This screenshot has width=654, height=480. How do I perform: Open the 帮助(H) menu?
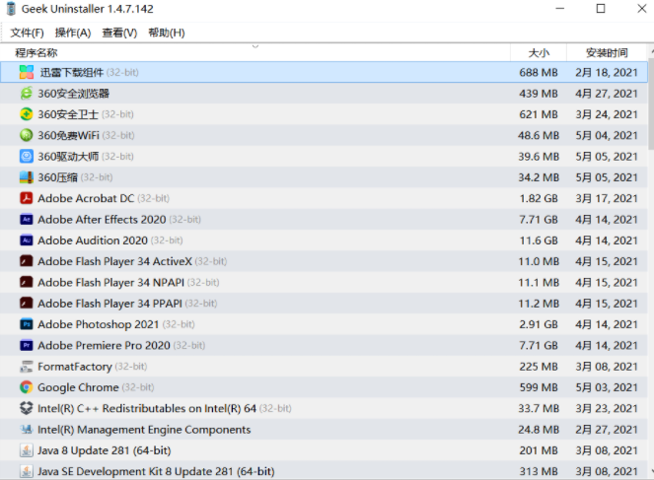(x=167, y=33)
